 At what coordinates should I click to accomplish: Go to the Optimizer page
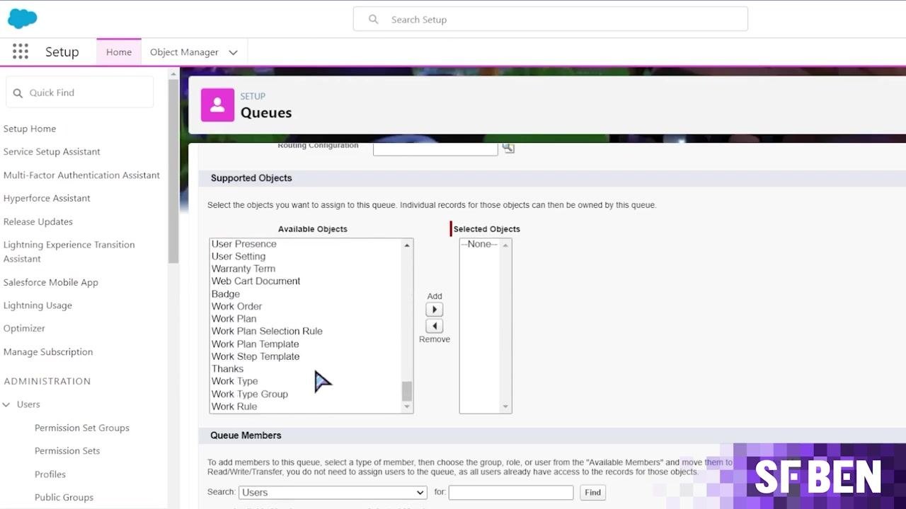[x=24, y=328]
